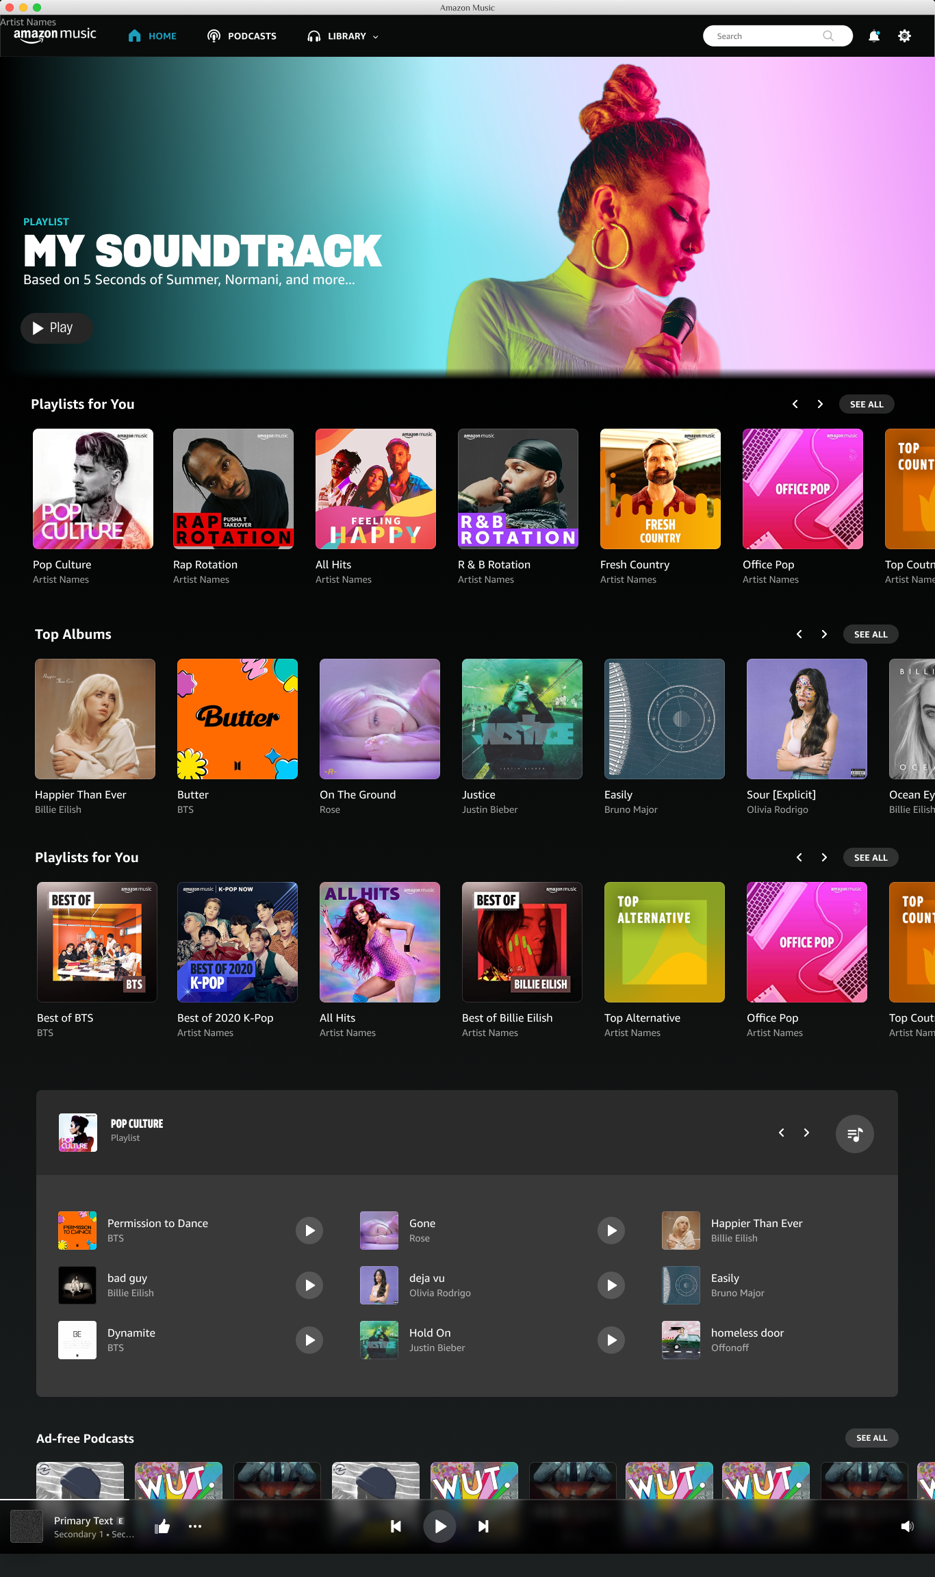Play Dynamite by BTS
The width and height of the screenshot is (935, 1577).
click(309, 1340)
